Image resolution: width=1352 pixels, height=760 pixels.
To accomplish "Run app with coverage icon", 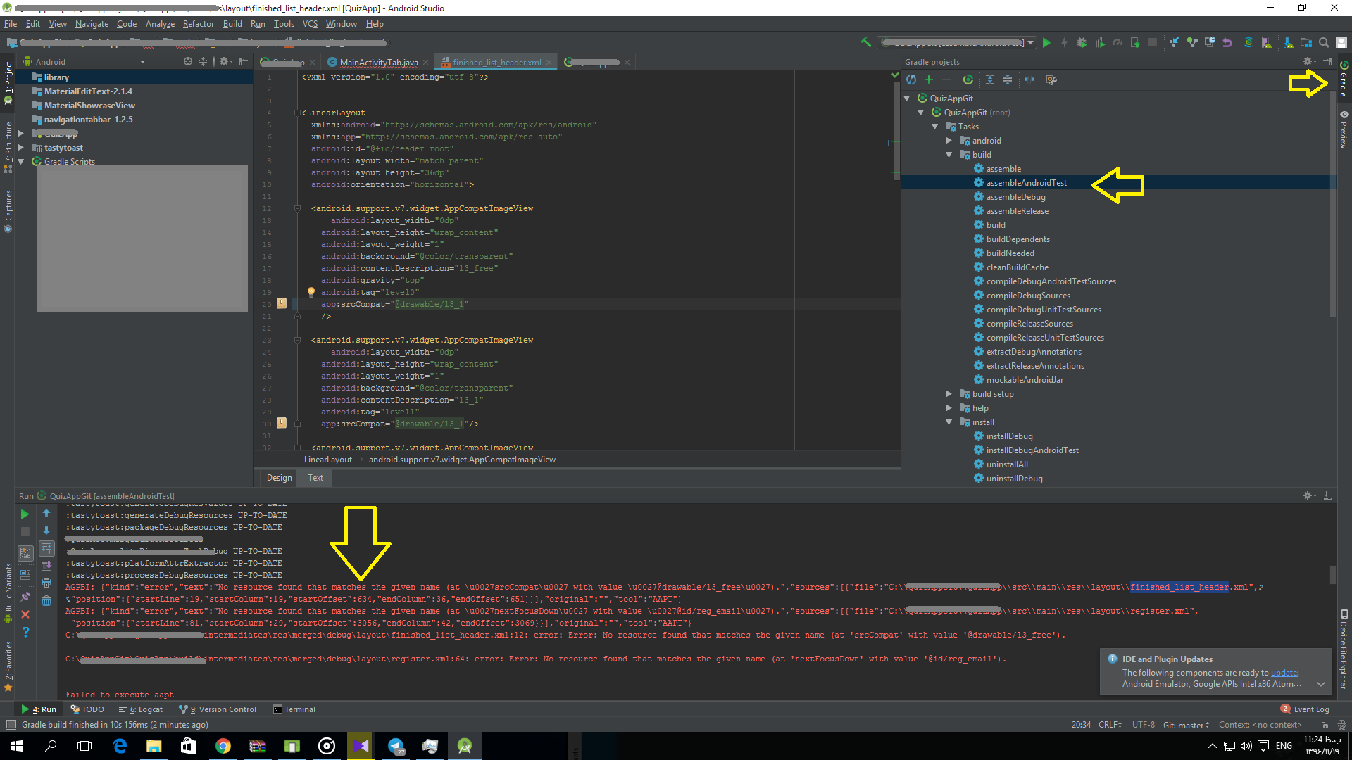I will [1100, 43].
